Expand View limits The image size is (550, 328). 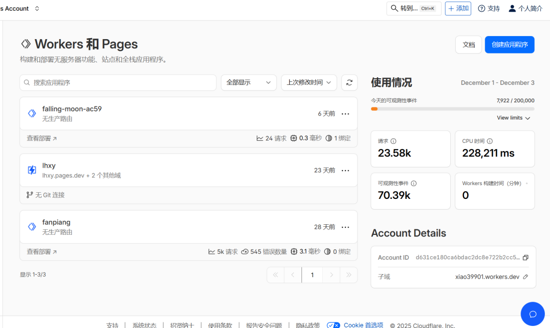(513, 118)
